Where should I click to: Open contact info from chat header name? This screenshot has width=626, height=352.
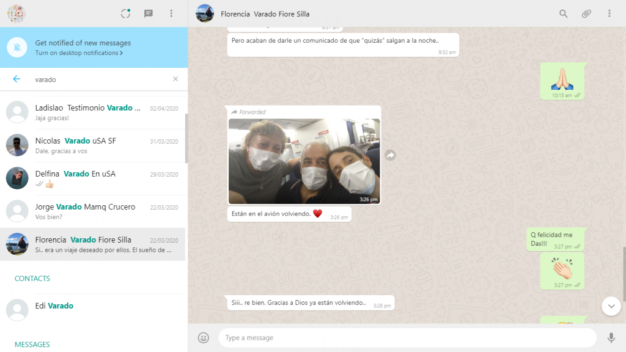[265, 14]
